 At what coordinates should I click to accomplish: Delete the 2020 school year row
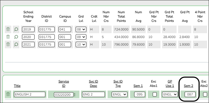(8, 37)
